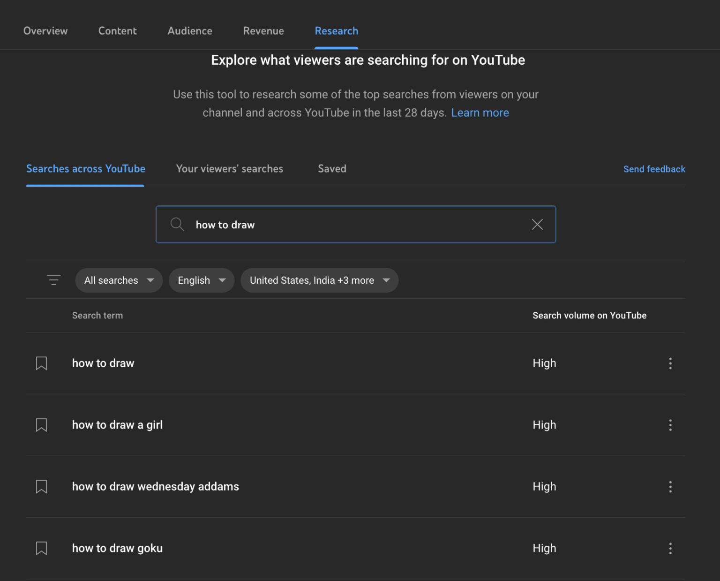This screenshot has width=720, height=581.
Task: Click the 'Send feedback' link
Action: tap(654, 169)
